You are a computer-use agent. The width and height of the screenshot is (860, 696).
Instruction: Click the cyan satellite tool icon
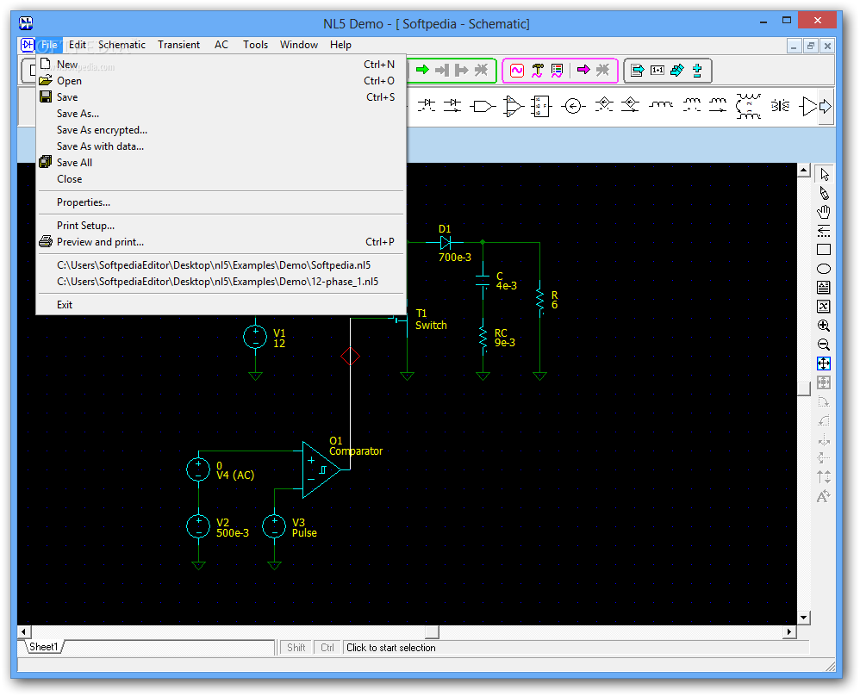677,71
